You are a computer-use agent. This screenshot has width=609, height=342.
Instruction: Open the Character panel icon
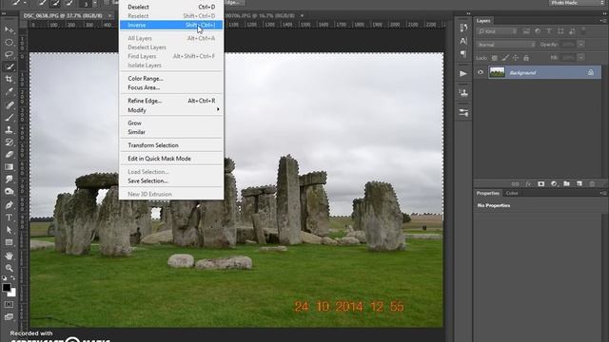point(463,41)
